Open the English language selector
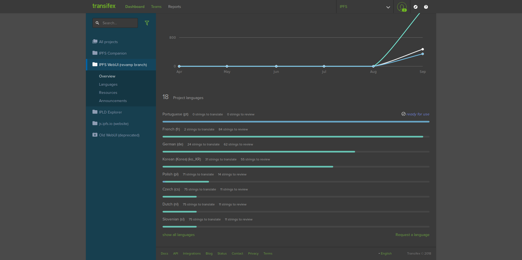522x260 pixels. pos(385,253)
